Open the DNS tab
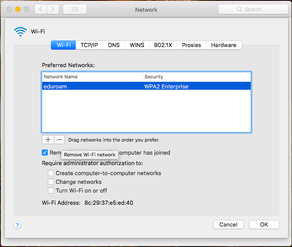292x247 pixels. coord(114,45)
